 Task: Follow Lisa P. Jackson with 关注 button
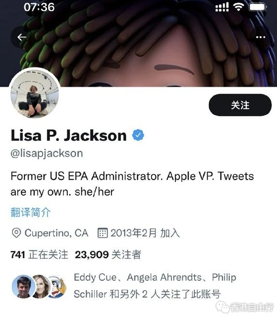[240, 105]
